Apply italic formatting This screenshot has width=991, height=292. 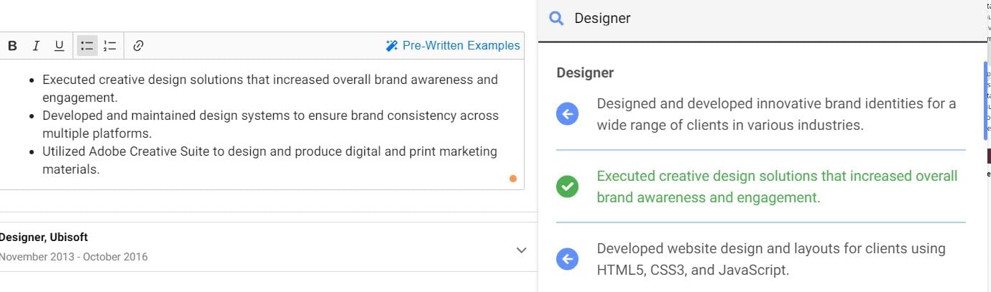coord(36,46)
